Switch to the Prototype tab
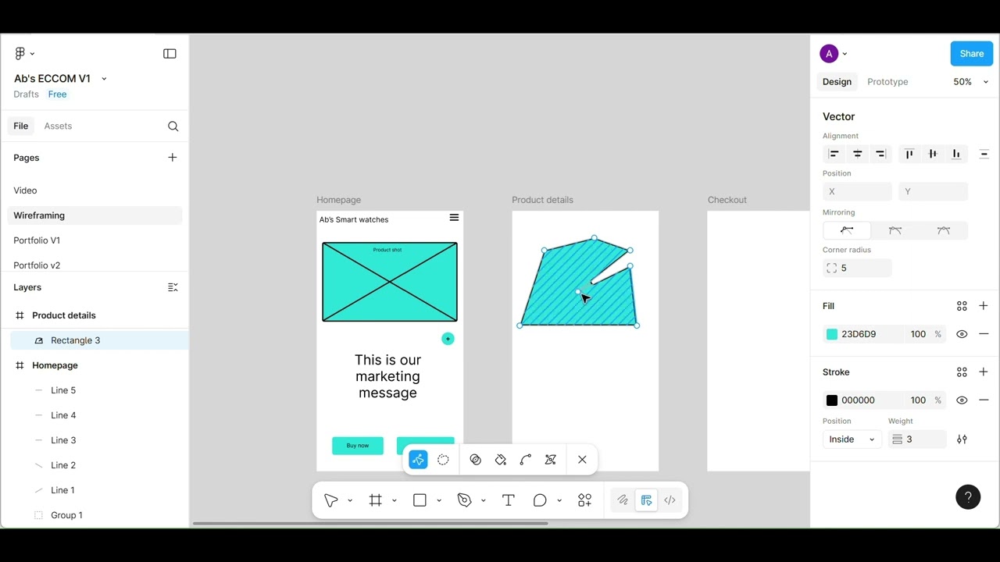The image size is (1000, 562). point(887,82)
